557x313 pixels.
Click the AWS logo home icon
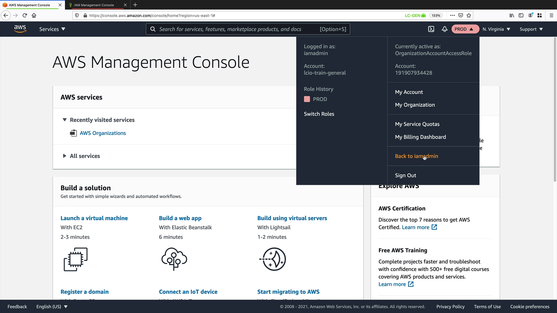click(20, 29)
